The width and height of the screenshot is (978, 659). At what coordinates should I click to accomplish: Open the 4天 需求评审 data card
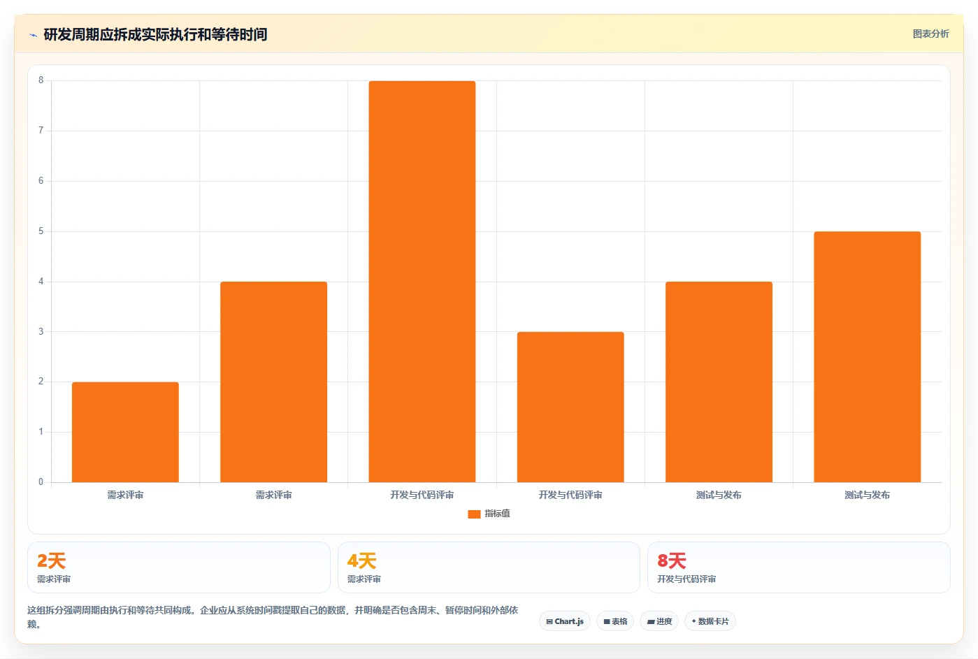point(489,567)
